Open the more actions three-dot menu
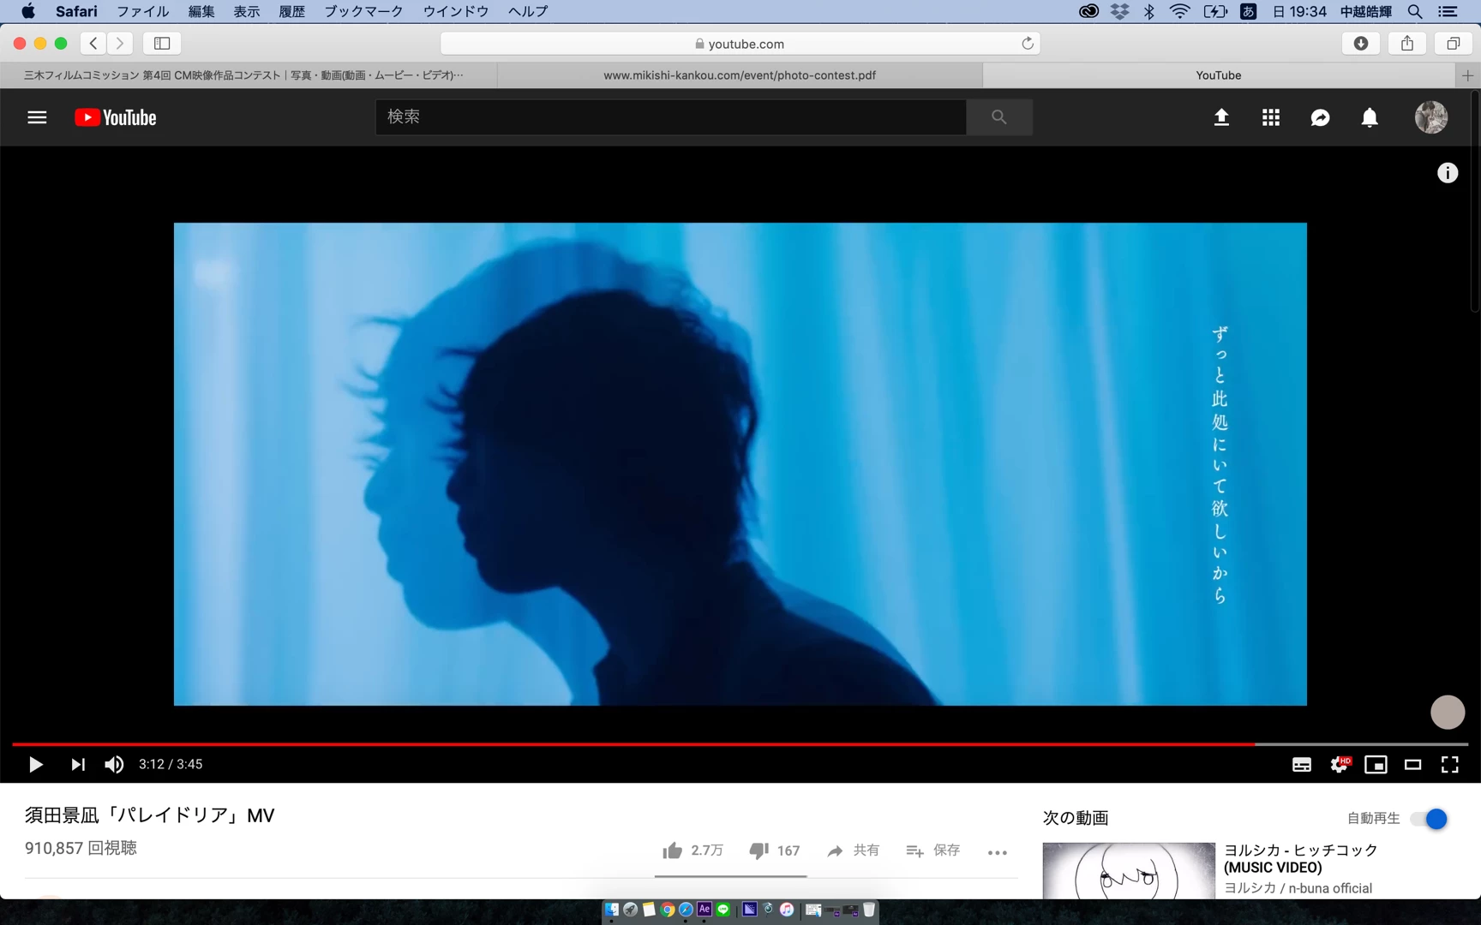The image size is (1481, 925). [997, 852]
